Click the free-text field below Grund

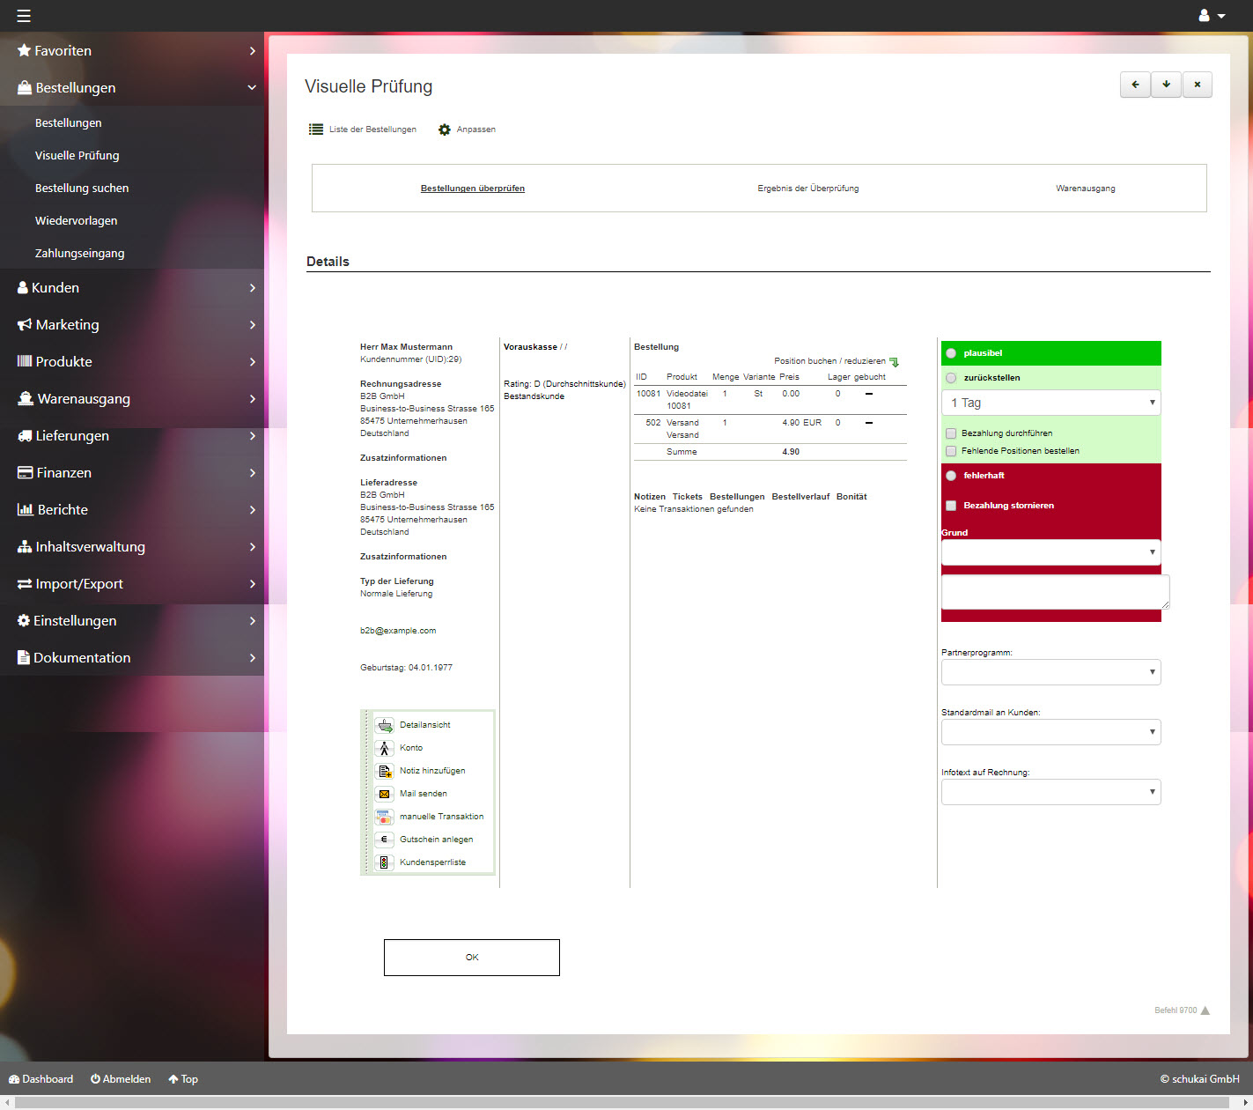1054,592
